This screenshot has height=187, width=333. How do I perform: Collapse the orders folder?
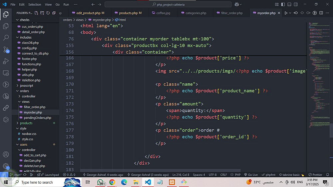[24, 91]
